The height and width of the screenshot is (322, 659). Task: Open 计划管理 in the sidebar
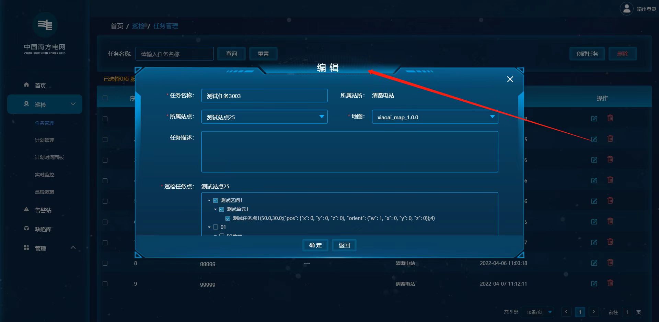(x=45, y=140)
